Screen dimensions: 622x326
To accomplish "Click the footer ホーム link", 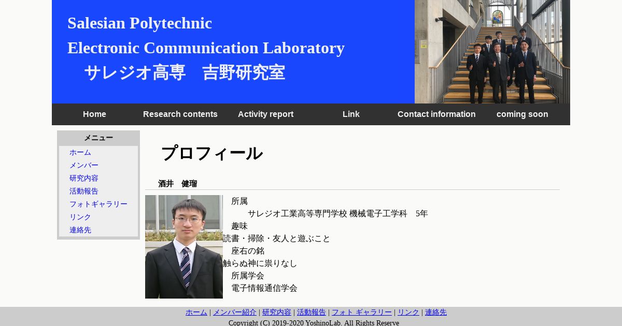I will (x=196, y=312).
